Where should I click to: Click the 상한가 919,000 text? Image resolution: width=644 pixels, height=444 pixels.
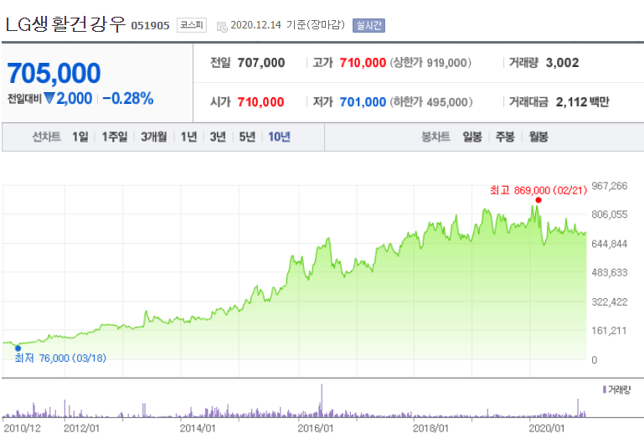coord(430,63)
